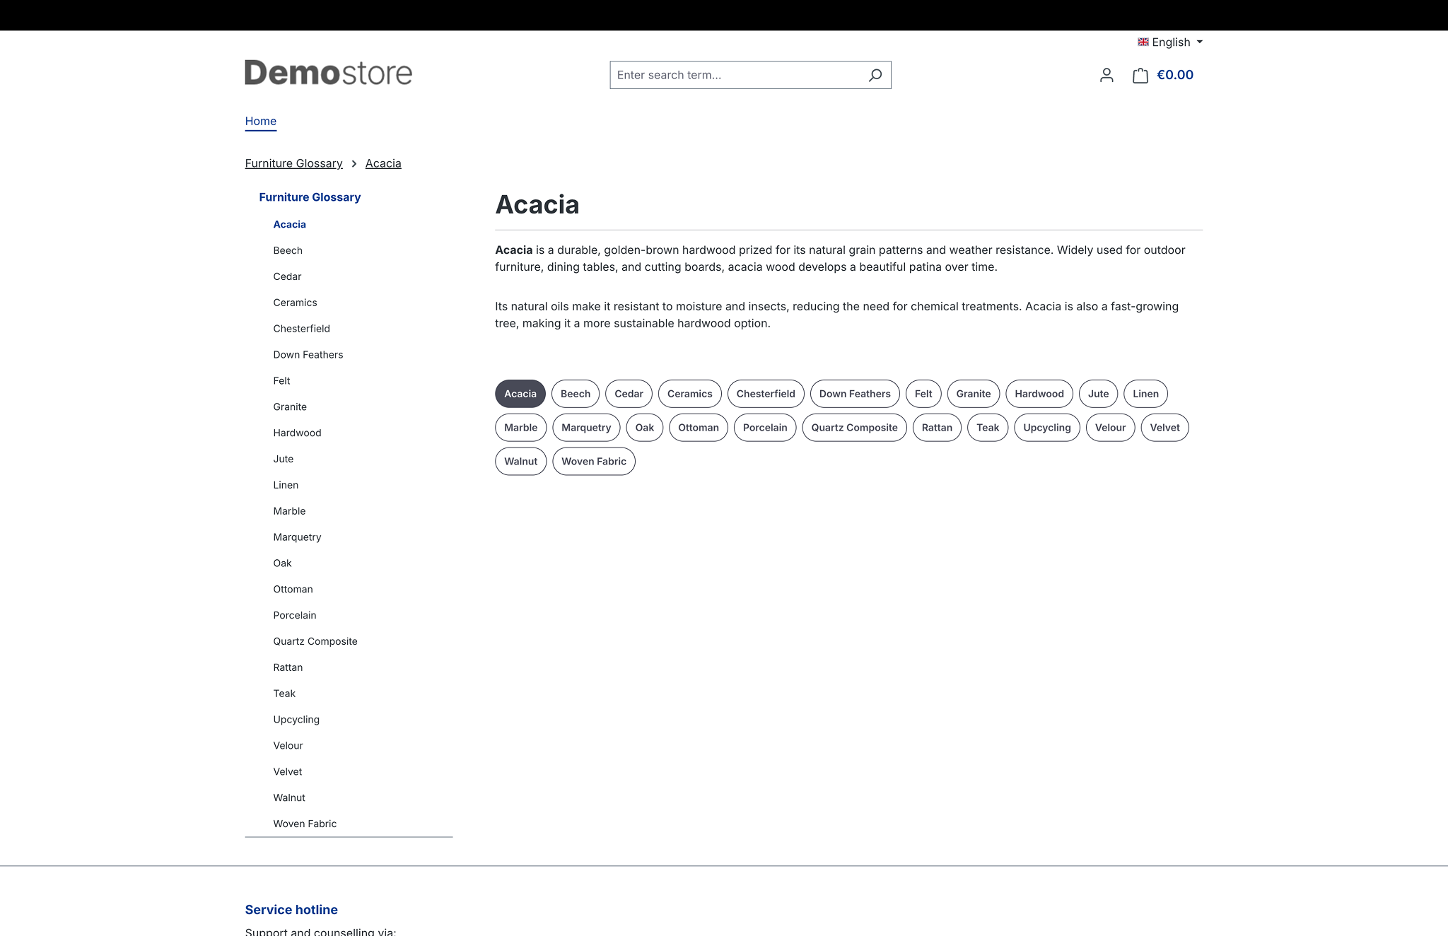Select Woven Fabric in sidebar

tap(305, 824)
